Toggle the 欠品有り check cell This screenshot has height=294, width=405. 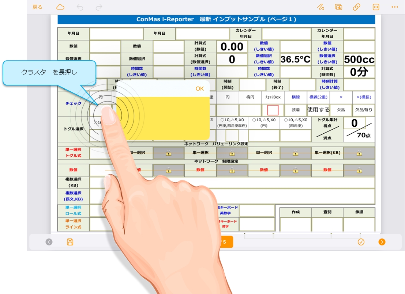(364, 110)
